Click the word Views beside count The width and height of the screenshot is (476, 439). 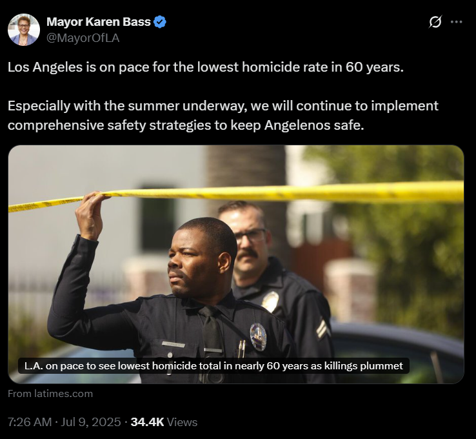tap(182, 422)
